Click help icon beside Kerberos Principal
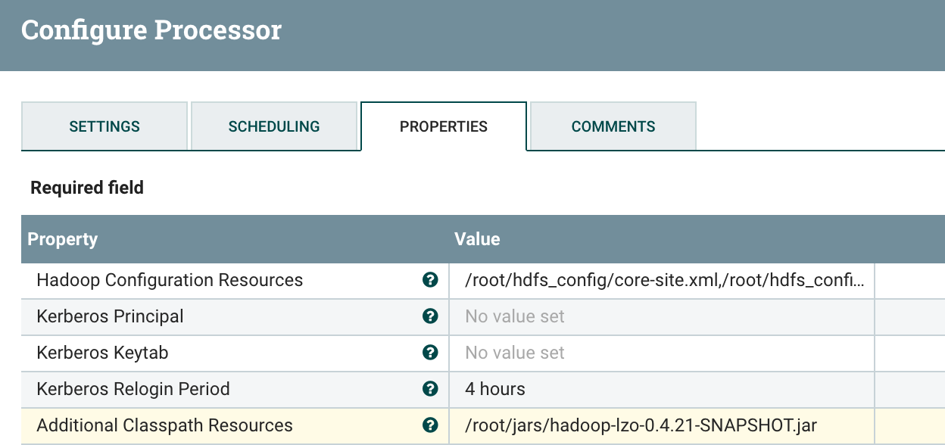 pyautogui.click(x=430, y=316)
